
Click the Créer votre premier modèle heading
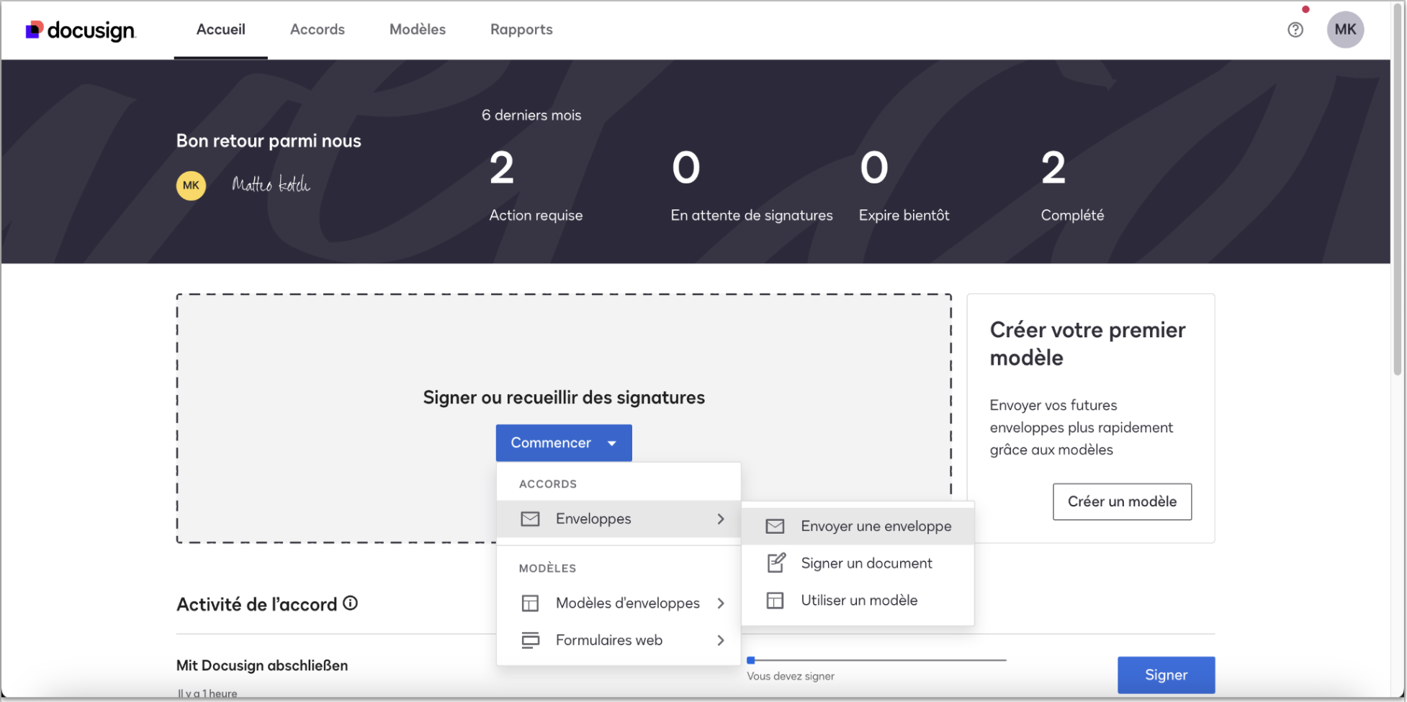pos(1087,344)
